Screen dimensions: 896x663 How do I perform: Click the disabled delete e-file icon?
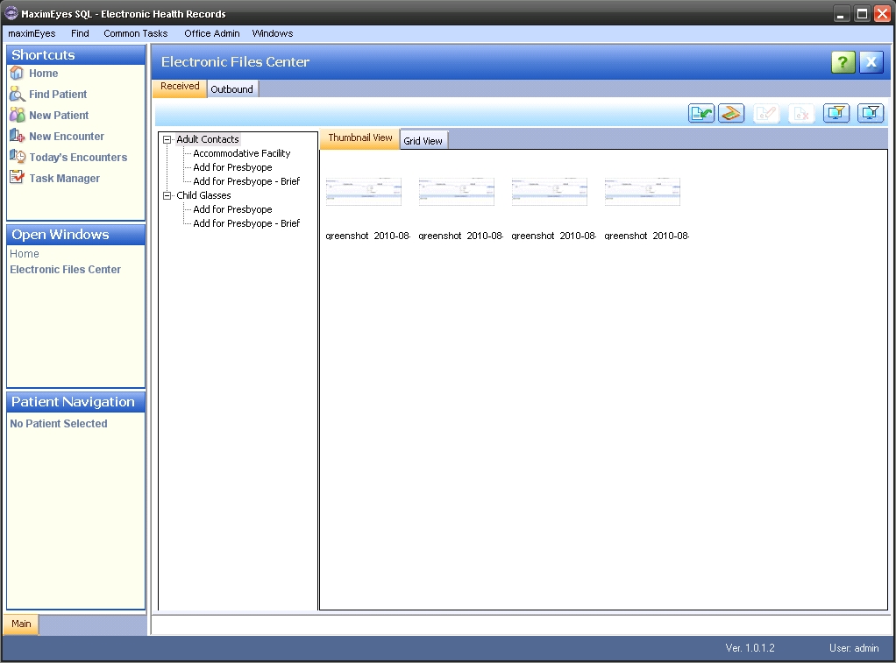point(801,113)
